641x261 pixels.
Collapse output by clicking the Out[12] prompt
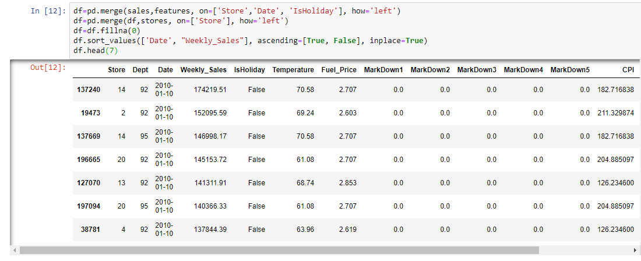(48, 68)
